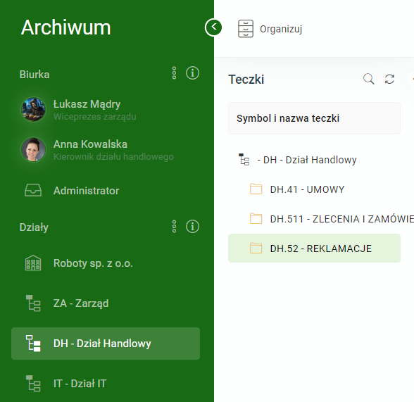Open Działy three-dot options menu

pyautogui.click(x=174, y=227)
